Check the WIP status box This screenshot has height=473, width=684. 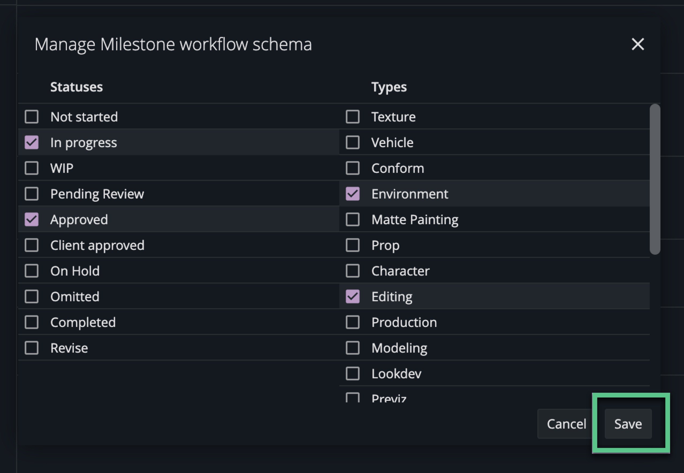pyautogui.click(x=32, y=168)
